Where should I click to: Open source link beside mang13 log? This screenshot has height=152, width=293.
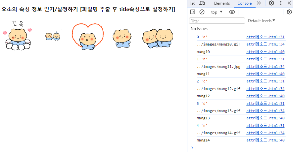pyautogui.click(x=265, y=118)
